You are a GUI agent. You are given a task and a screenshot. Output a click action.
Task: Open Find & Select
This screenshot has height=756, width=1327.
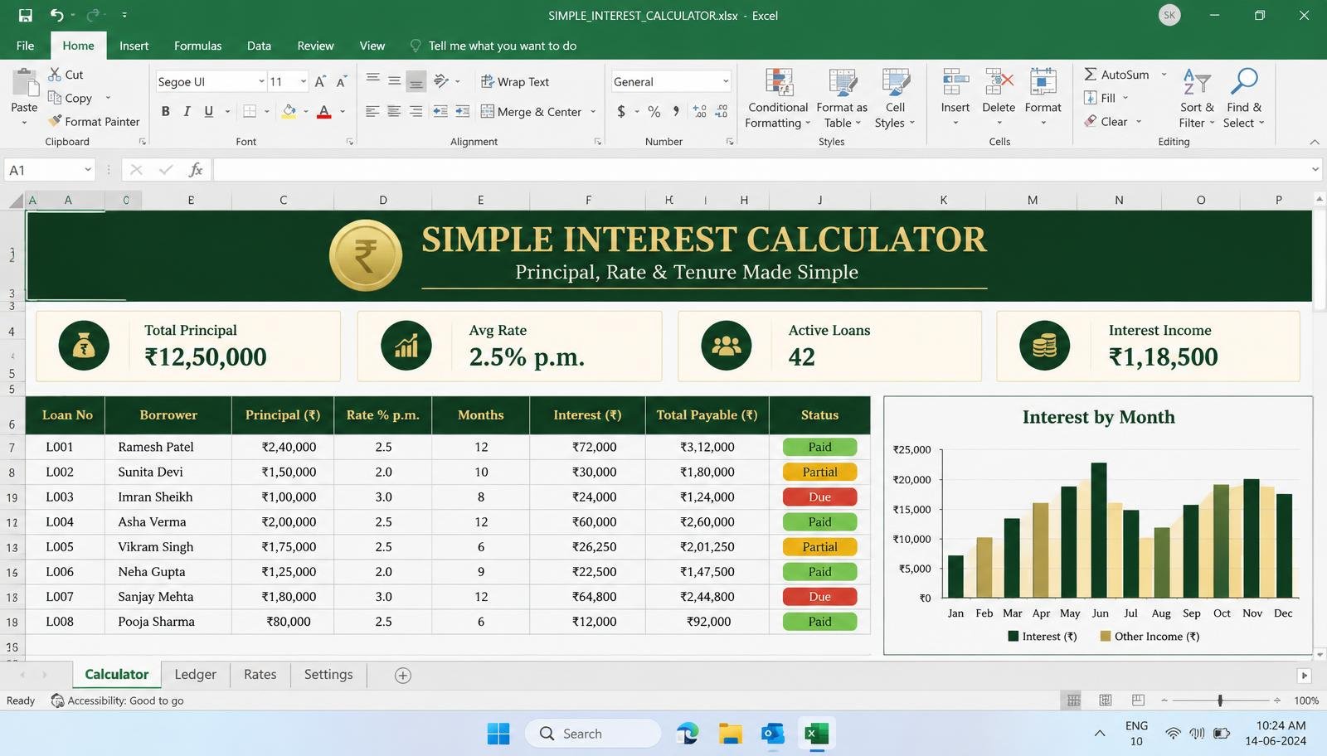(x=1245, y=99)
